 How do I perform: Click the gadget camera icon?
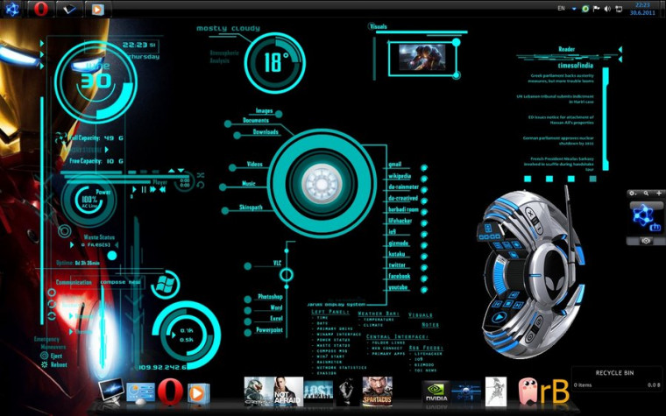point(646,241)
